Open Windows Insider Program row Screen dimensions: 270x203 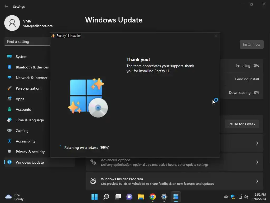[175, 181]
